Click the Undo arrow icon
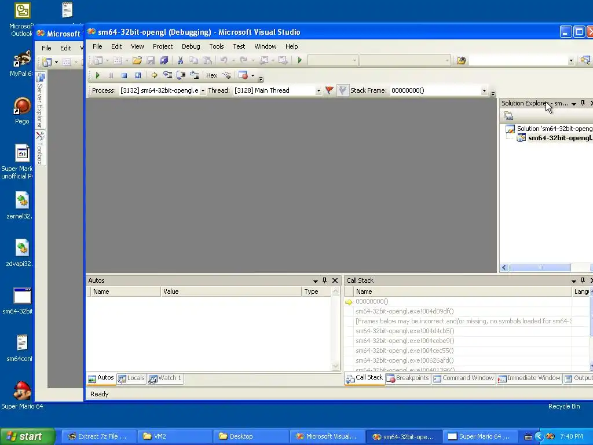The image size is (593, 445). [224, 60]
